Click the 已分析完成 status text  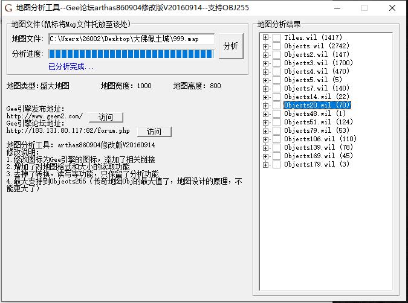click(x=71, y=67)
